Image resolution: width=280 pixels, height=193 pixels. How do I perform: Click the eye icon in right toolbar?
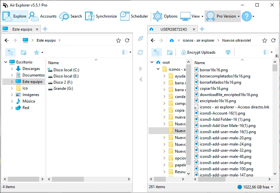coord(228,52)
